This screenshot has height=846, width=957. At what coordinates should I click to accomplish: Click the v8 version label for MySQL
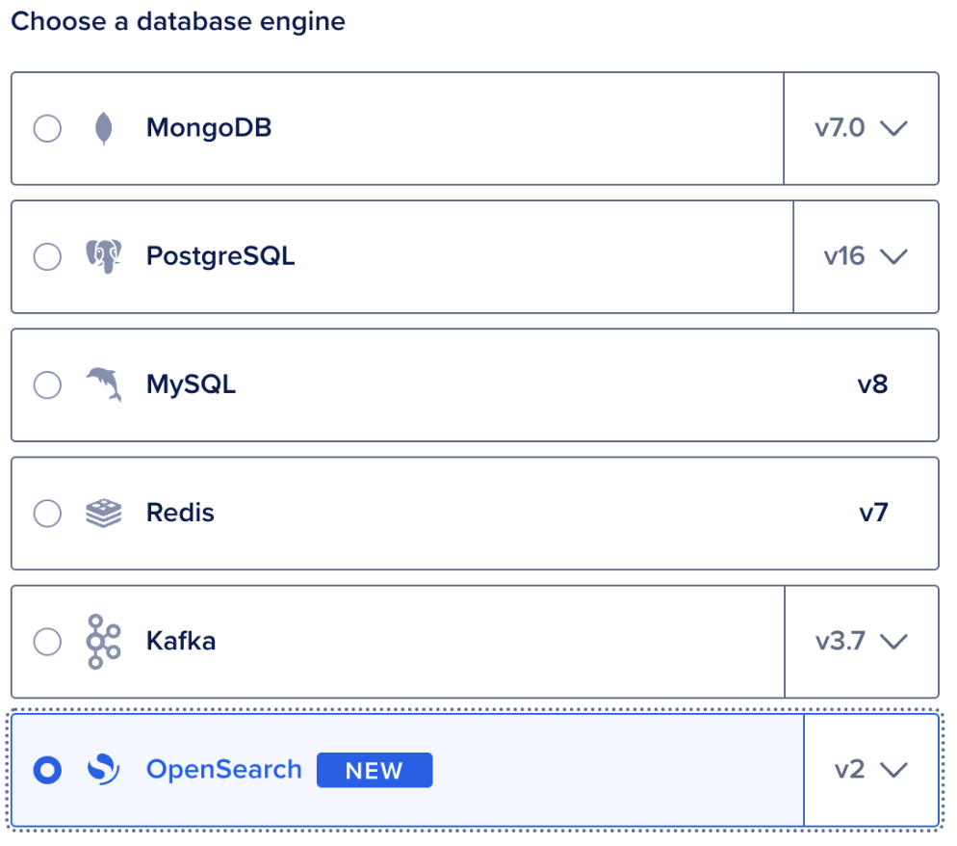pos(873,384)
